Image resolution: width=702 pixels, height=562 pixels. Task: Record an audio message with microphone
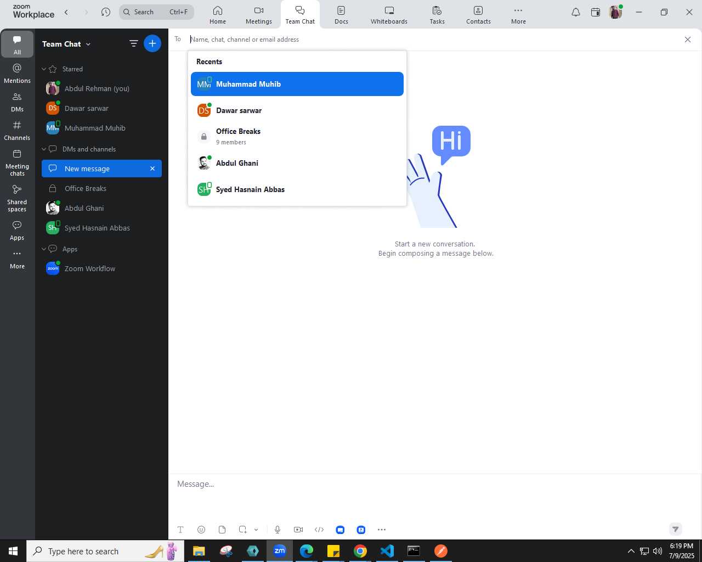tap(278, 530)
